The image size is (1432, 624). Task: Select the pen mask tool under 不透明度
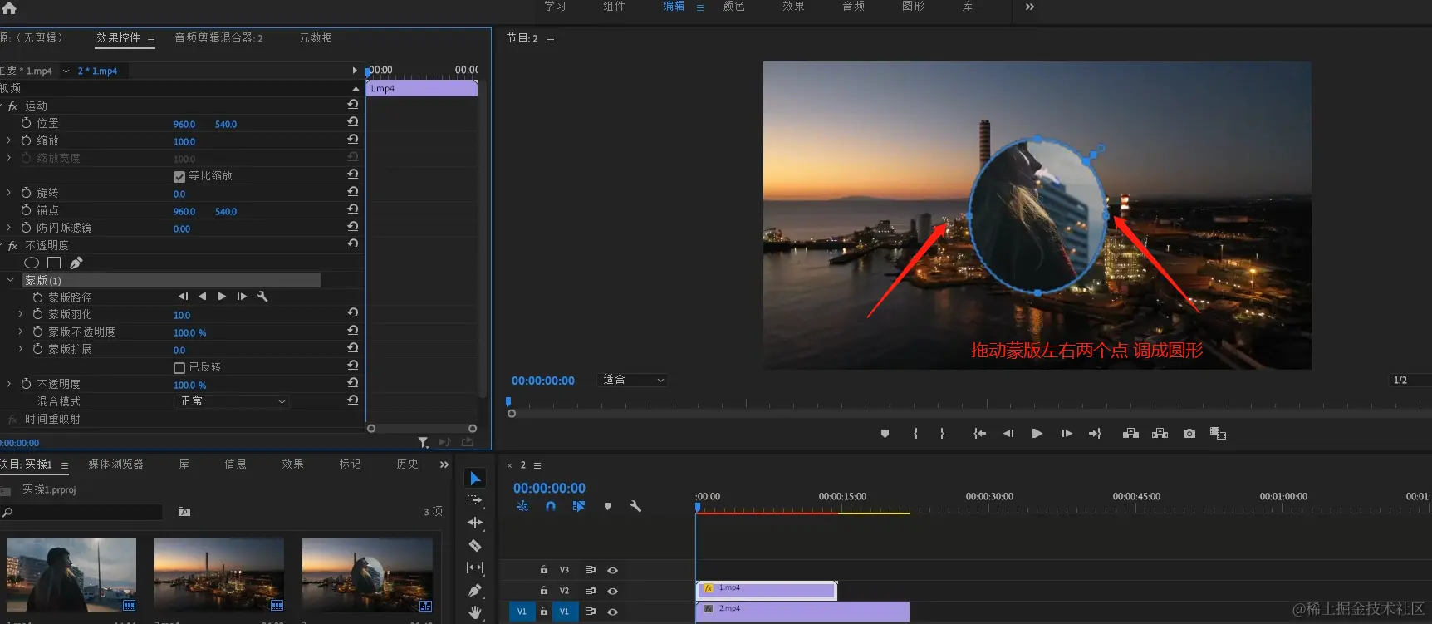pos(76,263)
